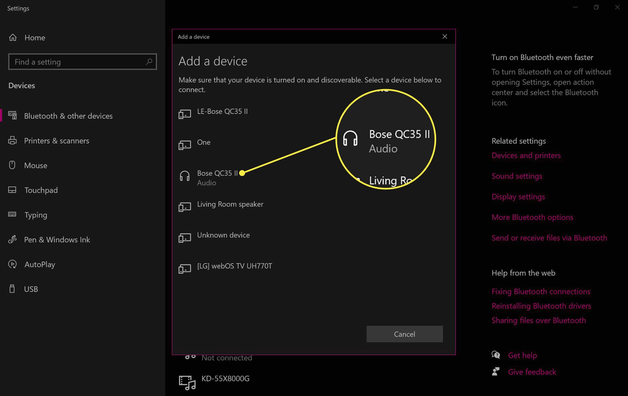The image size is (628, 396).
Task: Click the device icon beside Living Room speaker
Action: (185, 207)
